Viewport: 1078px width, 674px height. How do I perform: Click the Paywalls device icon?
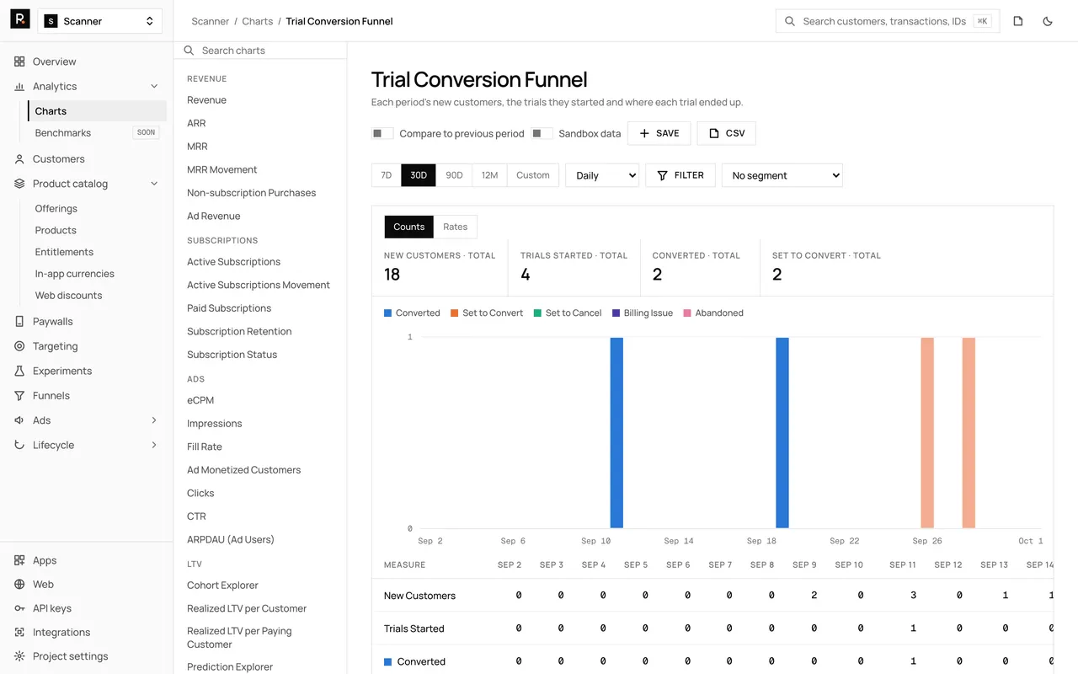19,321
